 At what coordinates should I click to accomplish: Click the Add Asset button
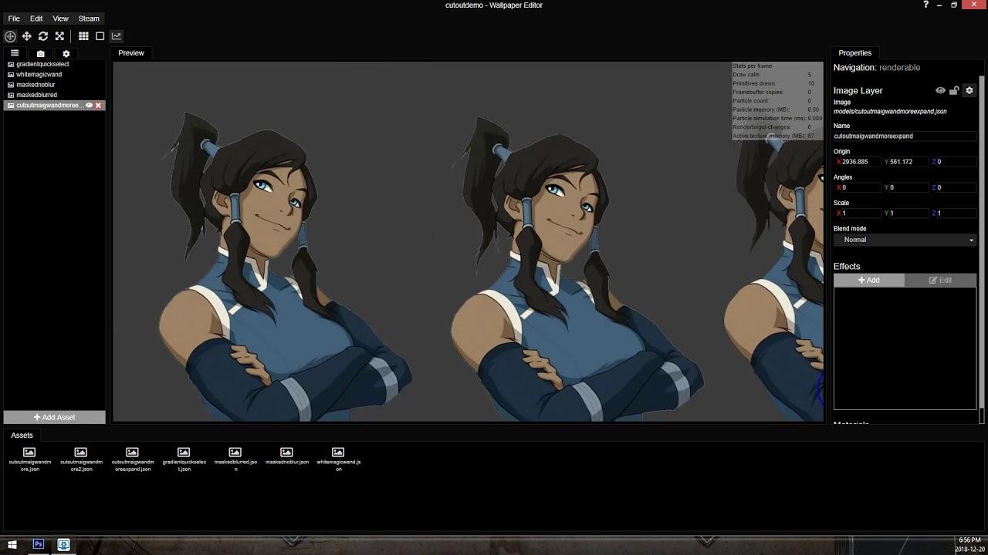54,417
